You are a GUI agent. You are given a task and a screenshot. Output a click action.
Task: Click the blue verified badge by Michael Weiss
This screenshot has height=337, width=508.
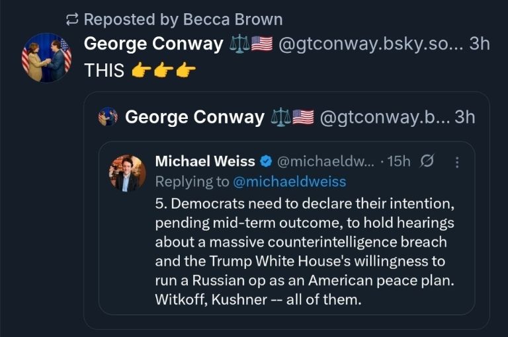(266, 161)
